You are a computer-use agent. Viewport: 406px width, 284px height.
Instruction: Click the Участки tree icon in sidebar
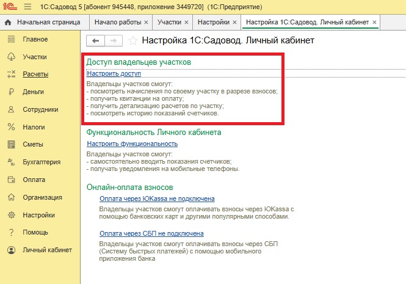[11, 57]
